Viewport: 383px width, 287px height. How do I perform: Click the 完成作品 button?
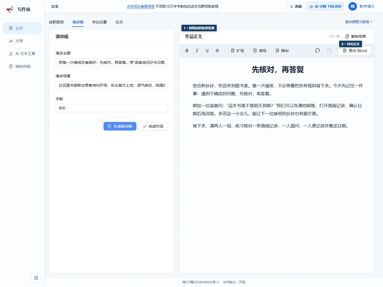pos(153,126)
